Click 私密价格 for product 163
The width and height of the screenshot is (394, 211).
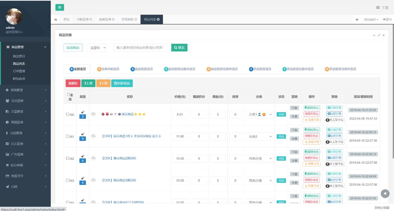[334, 180]
